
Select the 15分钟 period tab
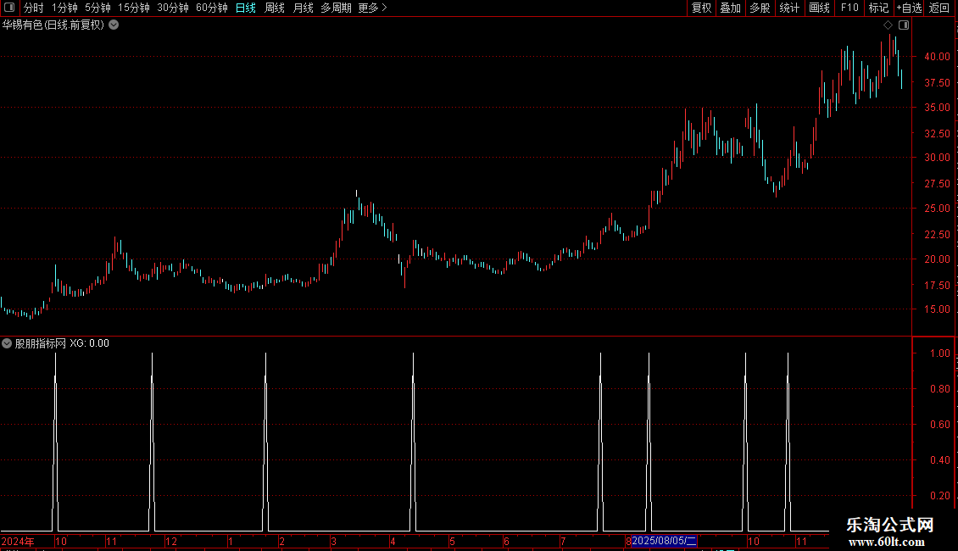133,8
